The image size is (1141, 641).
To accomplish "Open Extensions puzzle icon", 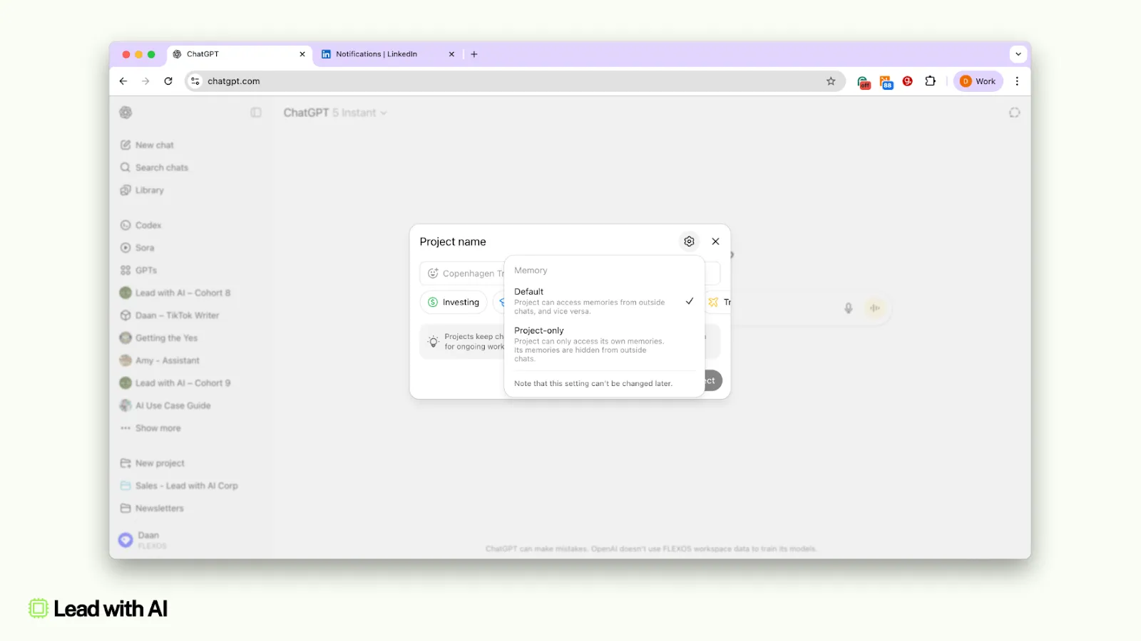I will pos(930,81).
